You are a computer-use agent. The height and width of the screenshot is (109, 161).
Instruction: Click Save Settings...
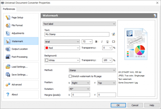21,74
